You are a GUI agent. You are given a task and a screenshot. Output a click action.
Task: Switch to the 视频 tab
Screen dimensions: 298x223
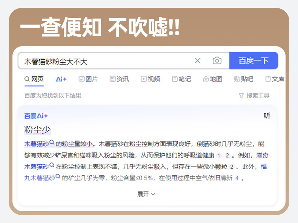[x=151, y=79]
